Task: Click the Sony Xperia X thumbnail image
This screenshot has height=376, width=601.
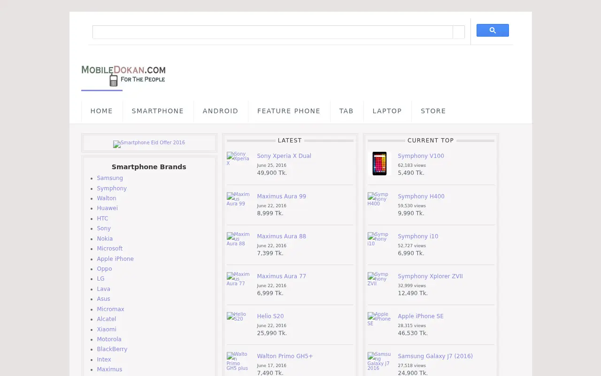Action: tap(239, 158)
